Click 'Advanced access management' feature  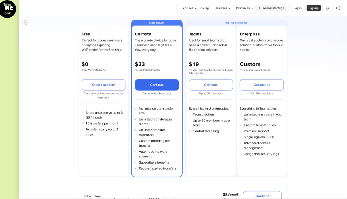257,146
